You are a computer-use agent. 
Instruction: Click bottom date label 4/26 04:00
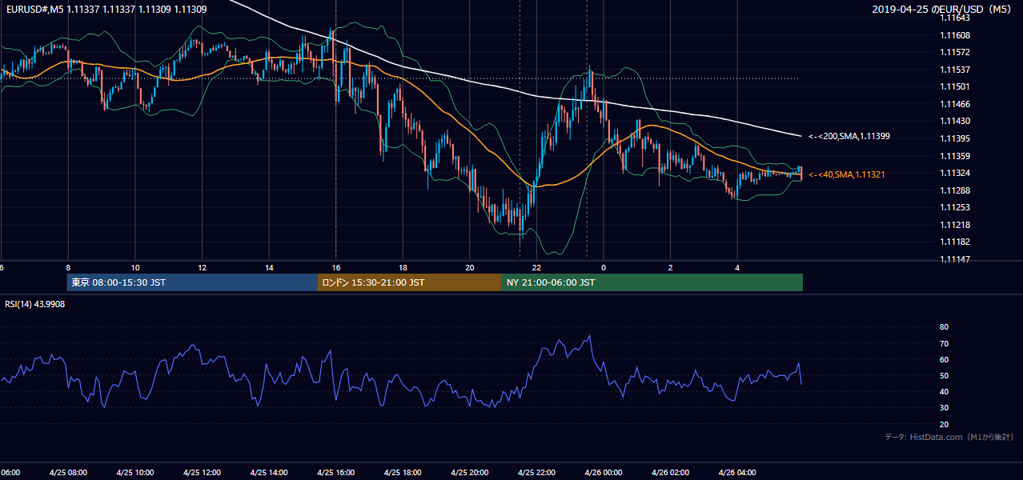(737, 473)
